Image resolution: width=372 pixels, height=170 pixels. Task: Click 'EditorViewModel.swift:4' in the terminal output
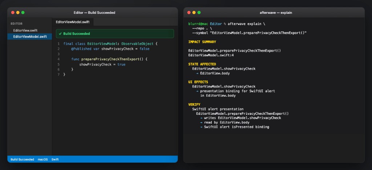point(211,55)
